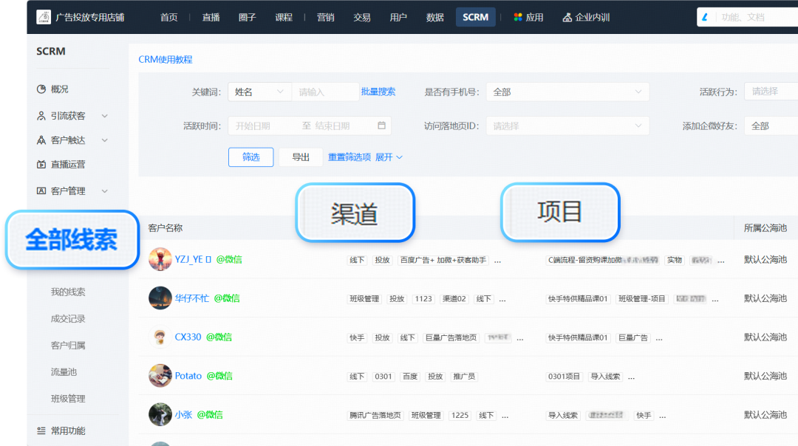Click the 导出 export button

coord(301,157)
